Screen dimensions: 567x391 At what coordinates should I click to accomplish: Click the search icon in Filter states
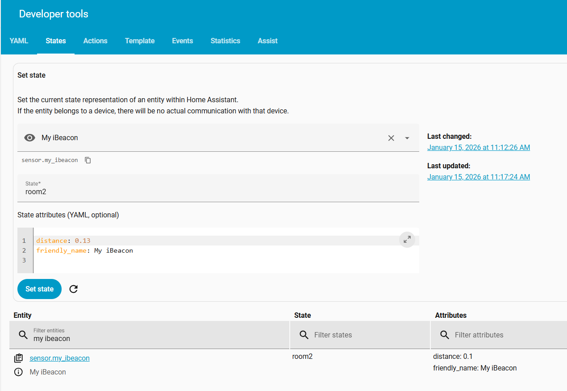304,335
